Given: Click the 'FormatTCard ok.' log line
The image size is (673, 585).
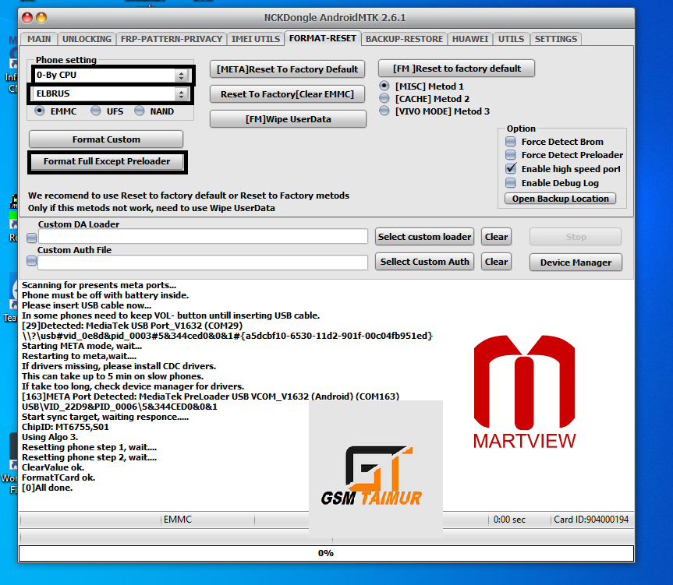Looking at the screenshot, I should (58, 478).
